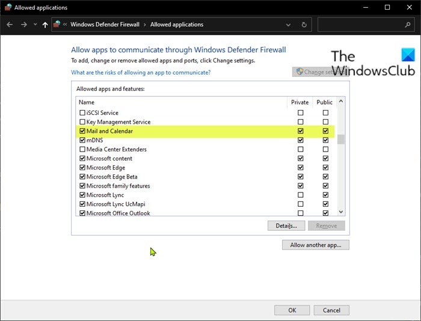The height and width of the screenshot is (321, 421).
Task: Open risks of allowing an app link
Action: 141,73
